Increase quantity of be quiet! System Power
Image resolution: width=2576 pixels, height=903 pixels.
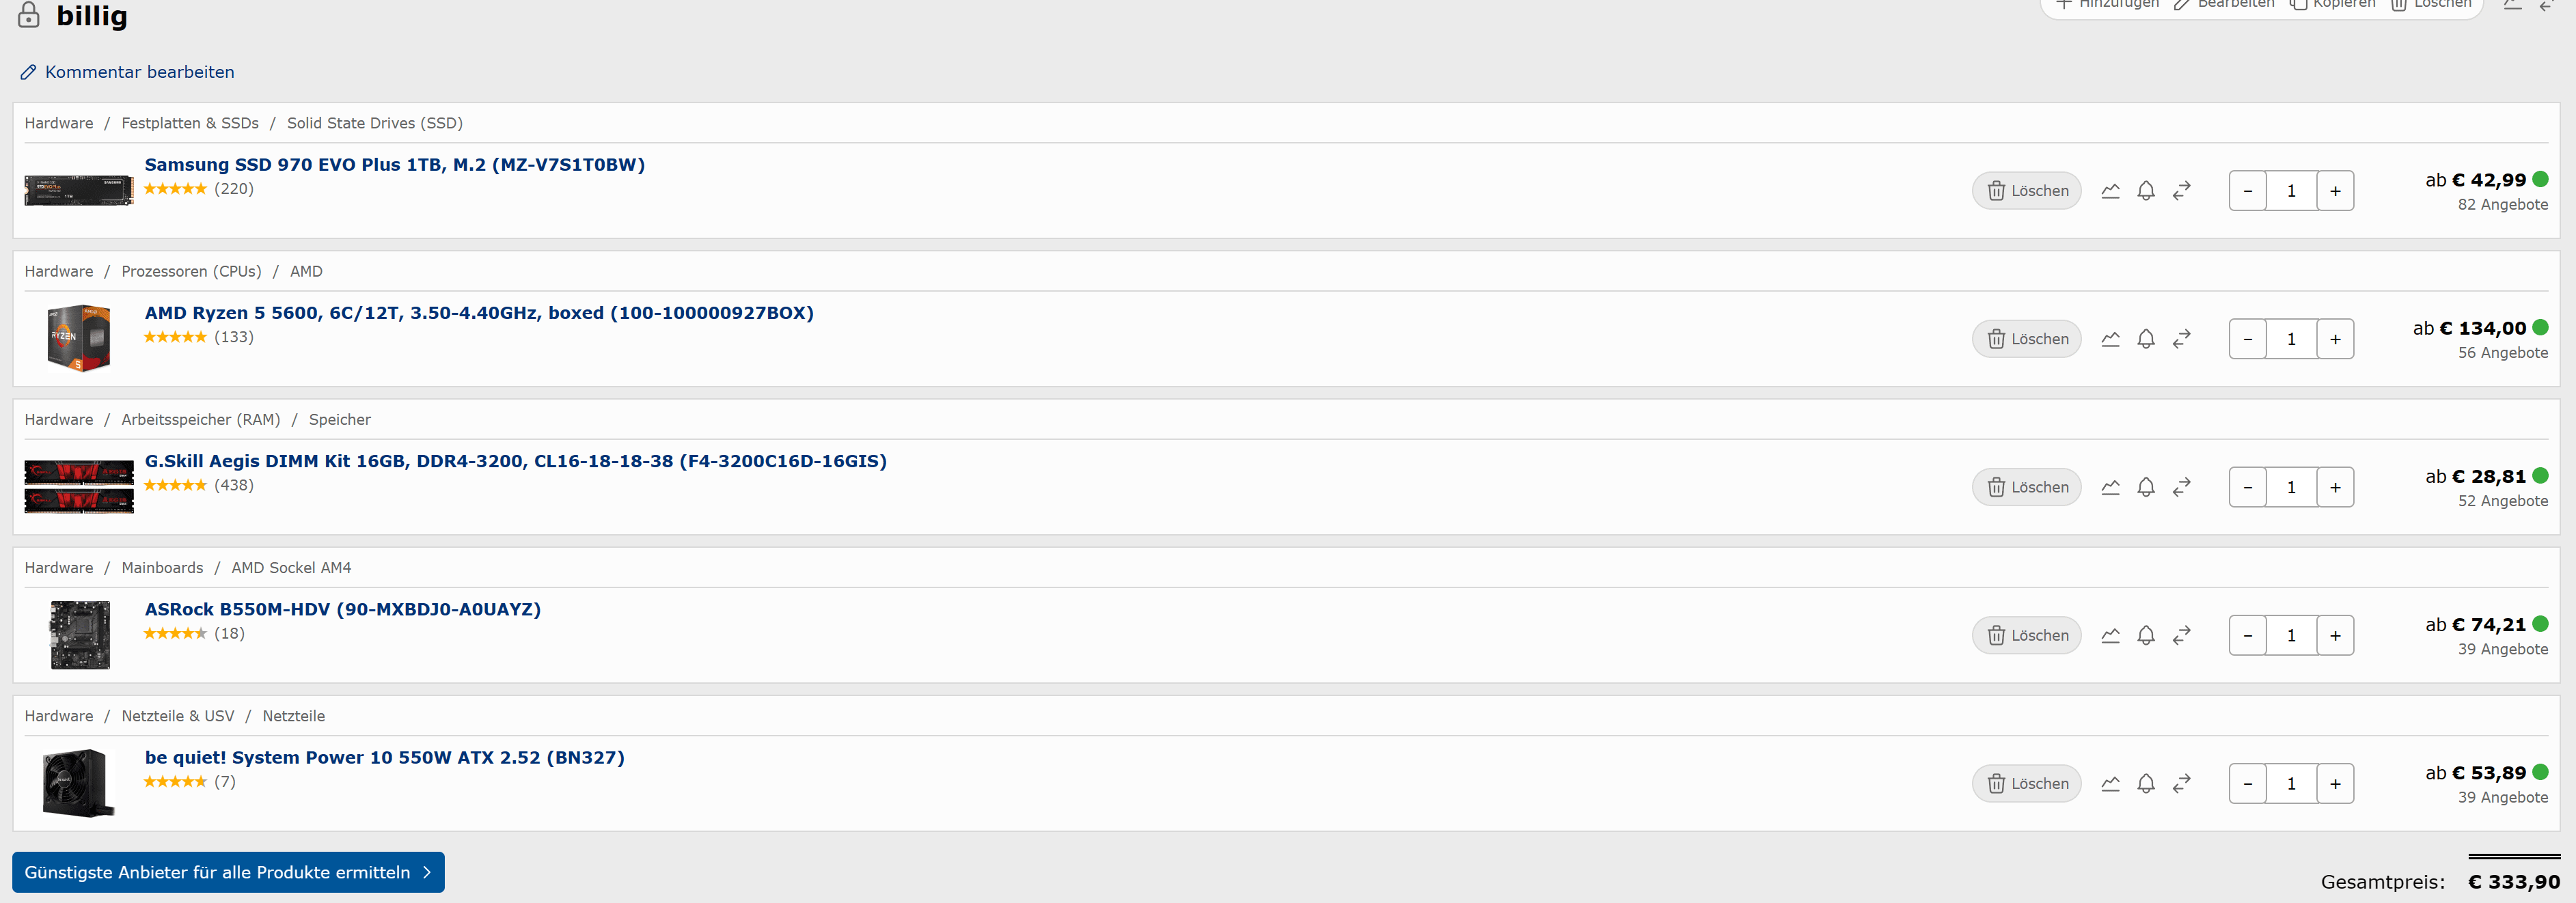coord(2335,783)
